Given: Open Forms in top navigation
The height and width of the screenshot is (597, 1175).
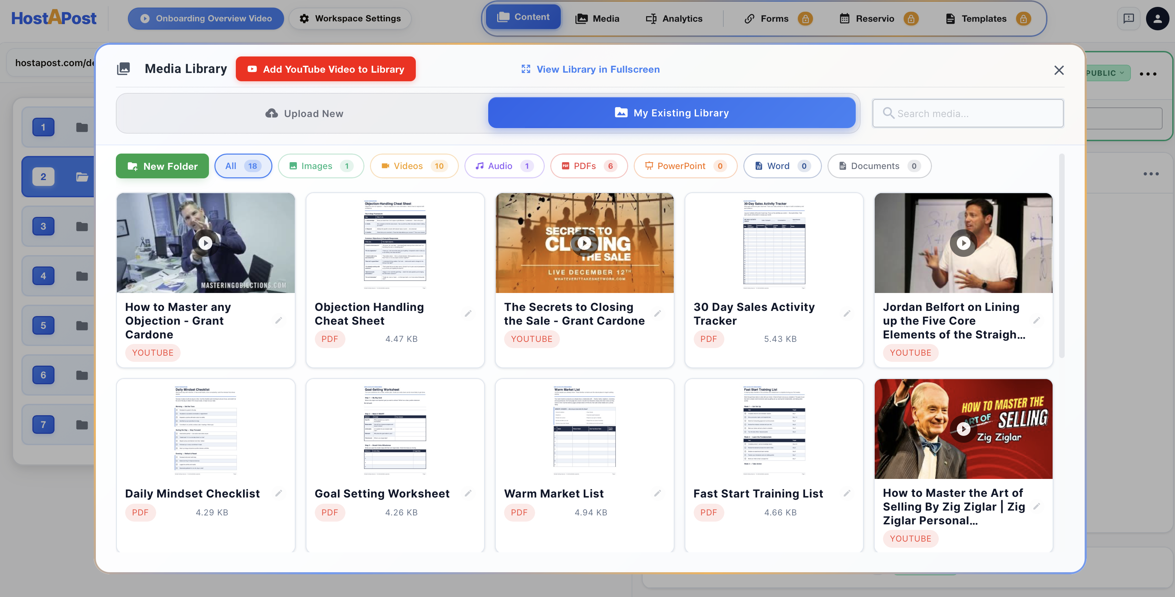Looking at the screenshot, I should pyautogui.click(x=766, y=19).
